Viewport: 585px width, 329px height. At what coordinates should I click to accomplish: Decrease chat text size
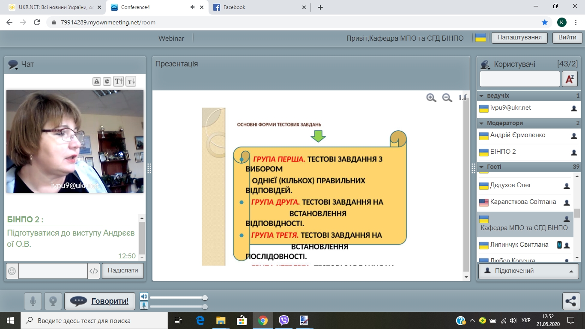pyautogui.click(x=131, y=81)
